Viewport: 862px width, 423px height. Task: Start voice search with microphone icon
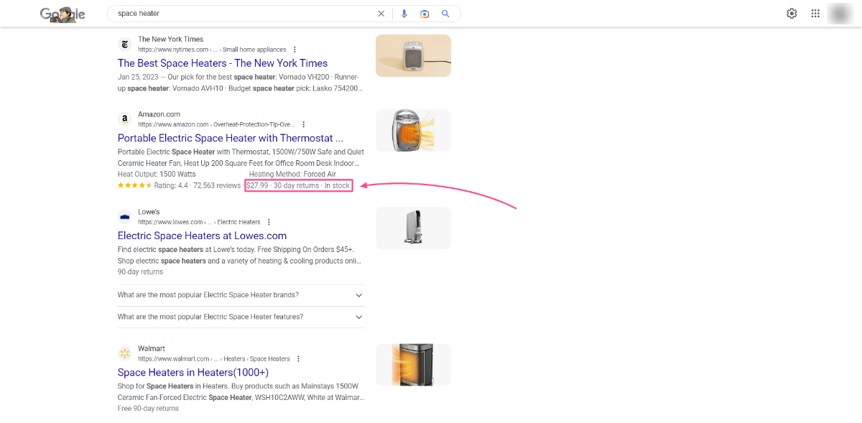click(404, 14)
